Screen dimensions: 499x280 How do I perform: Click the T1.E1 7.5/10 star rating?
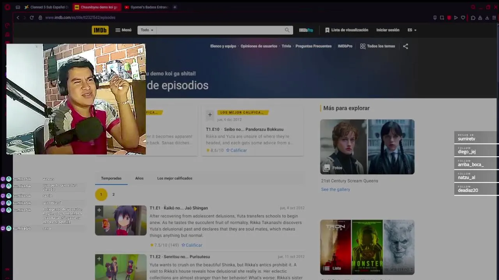pyautogui.click(x=164, y=245)
